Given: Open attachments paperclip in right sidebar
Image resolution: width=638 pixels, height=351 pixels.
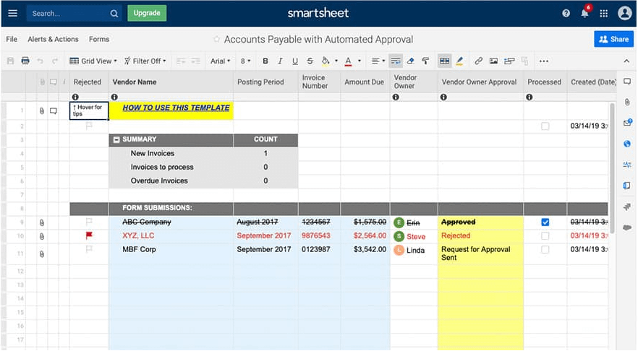Looking at the screenshot, I should [627, 102].
